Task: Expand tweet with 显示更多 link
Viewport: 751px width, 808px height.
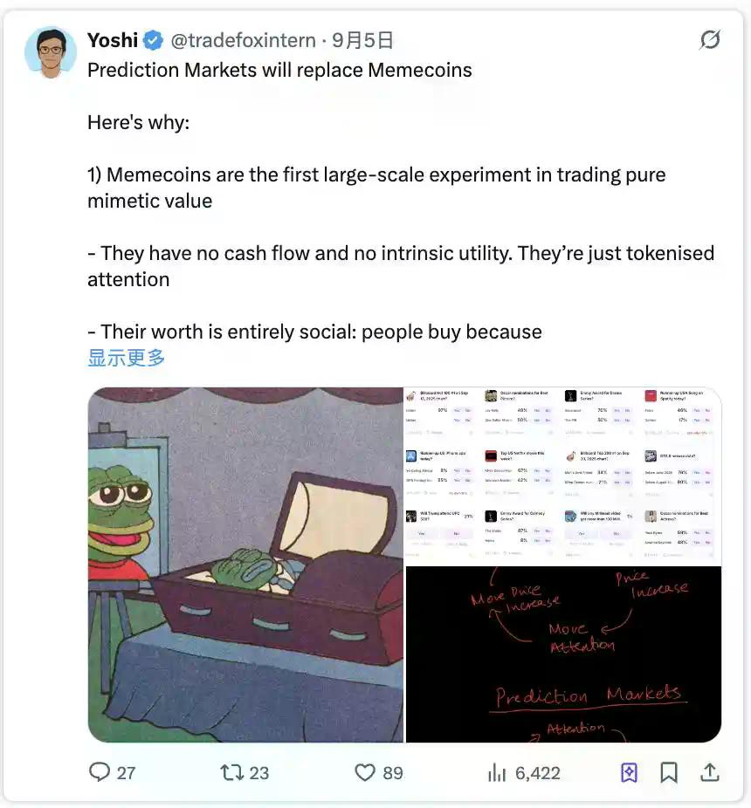Action: 127,358
